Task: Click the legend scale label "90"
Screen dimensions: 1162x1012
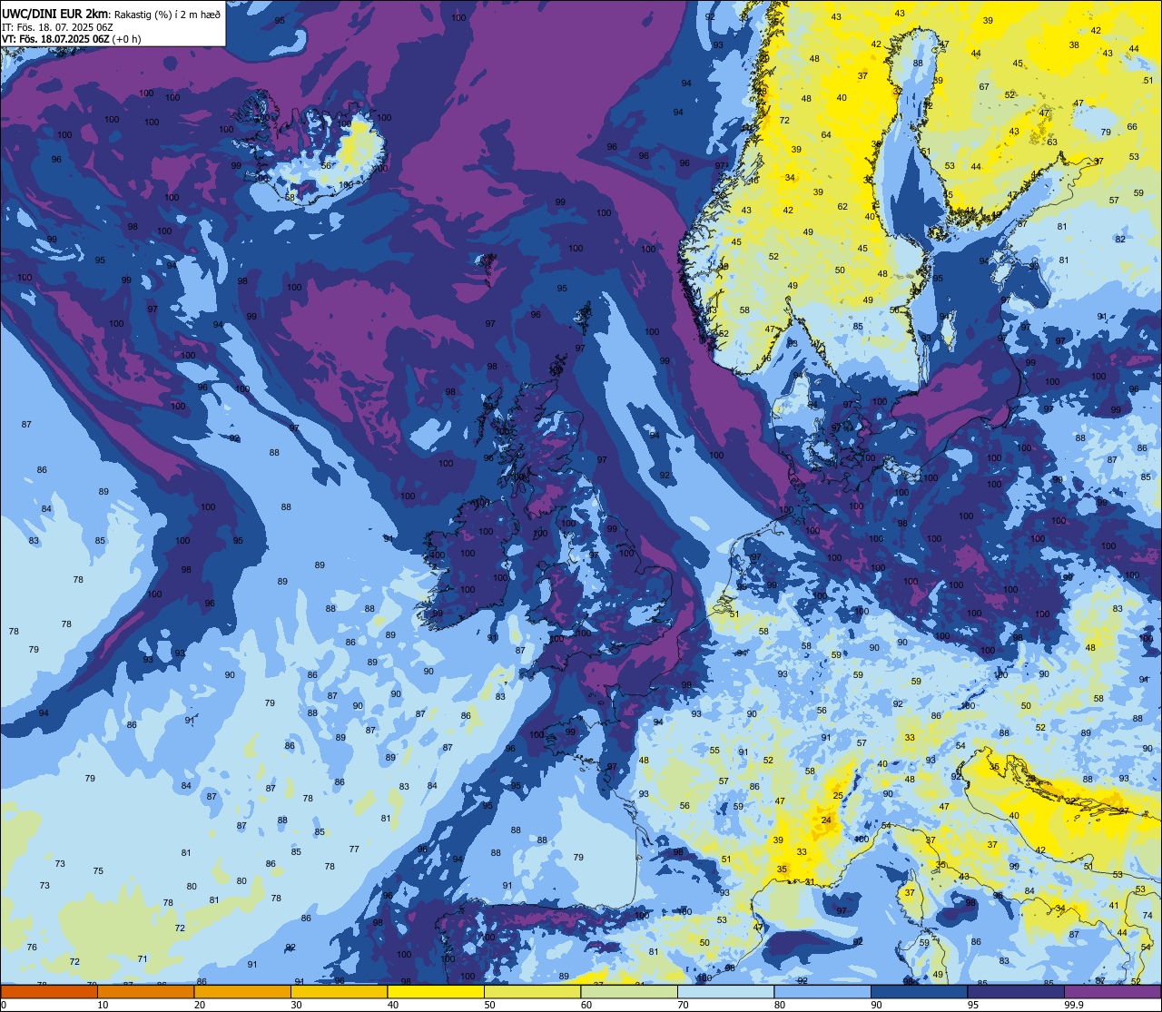Action: [876, 1006]
